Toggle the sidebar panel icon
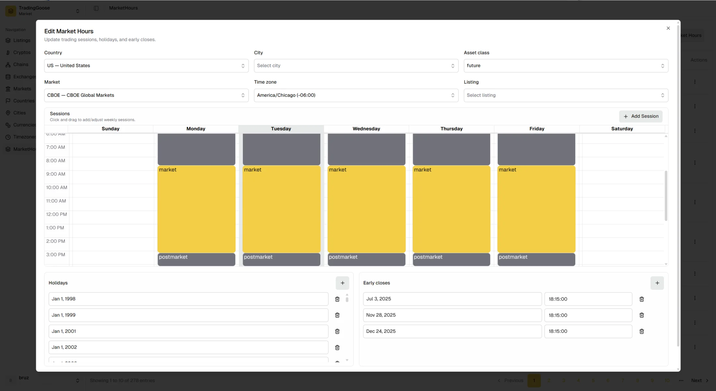The width and height of the screenshot is (716, 391). (x=96, y=8)
